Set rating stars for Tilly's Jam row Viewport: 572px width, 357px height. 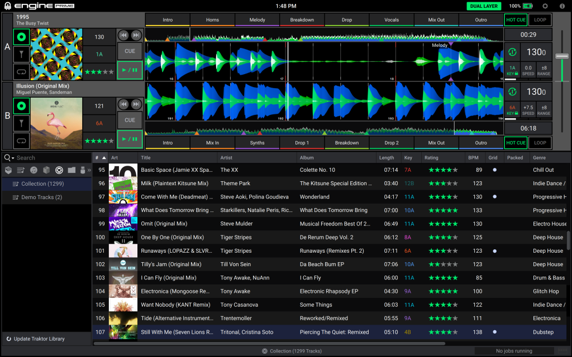coord(443,264)
